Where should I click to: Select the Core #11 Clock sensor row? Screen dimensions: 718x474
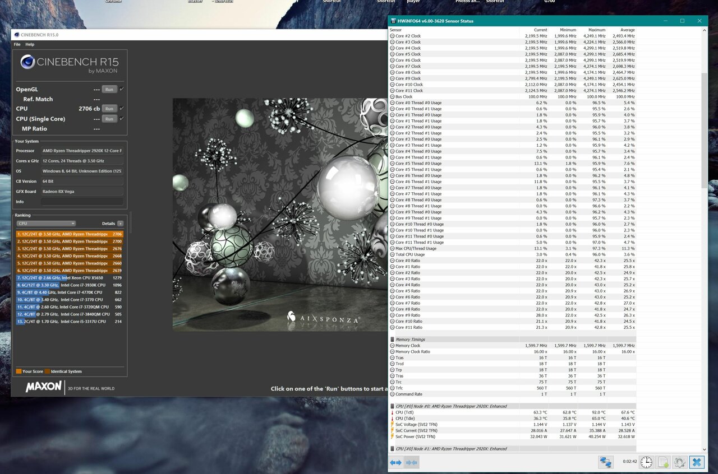click(x=513, y=91)
